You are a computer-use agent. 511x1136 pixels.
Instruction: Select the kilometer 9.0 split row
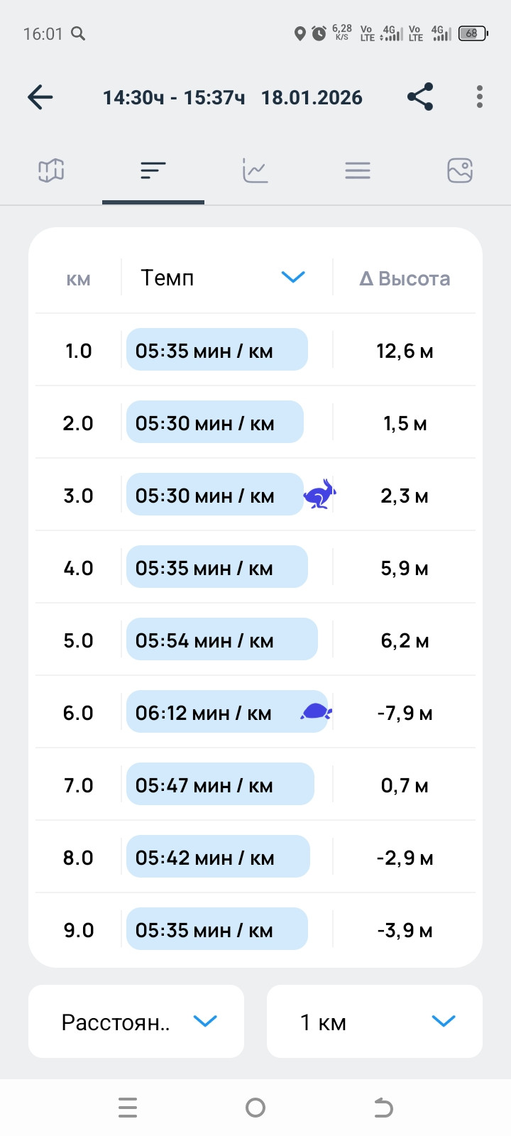pyautogui.click(x=255, y=929)
